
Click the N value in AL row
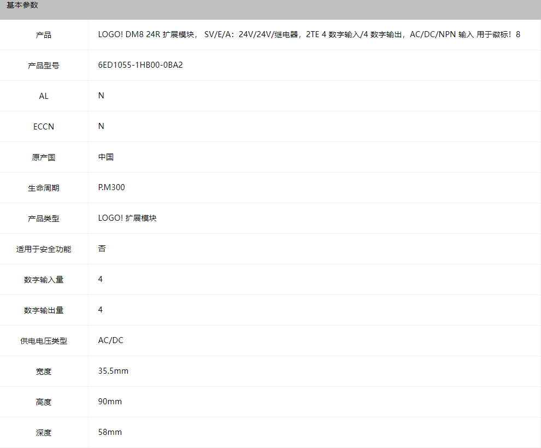tap(101, 96)
